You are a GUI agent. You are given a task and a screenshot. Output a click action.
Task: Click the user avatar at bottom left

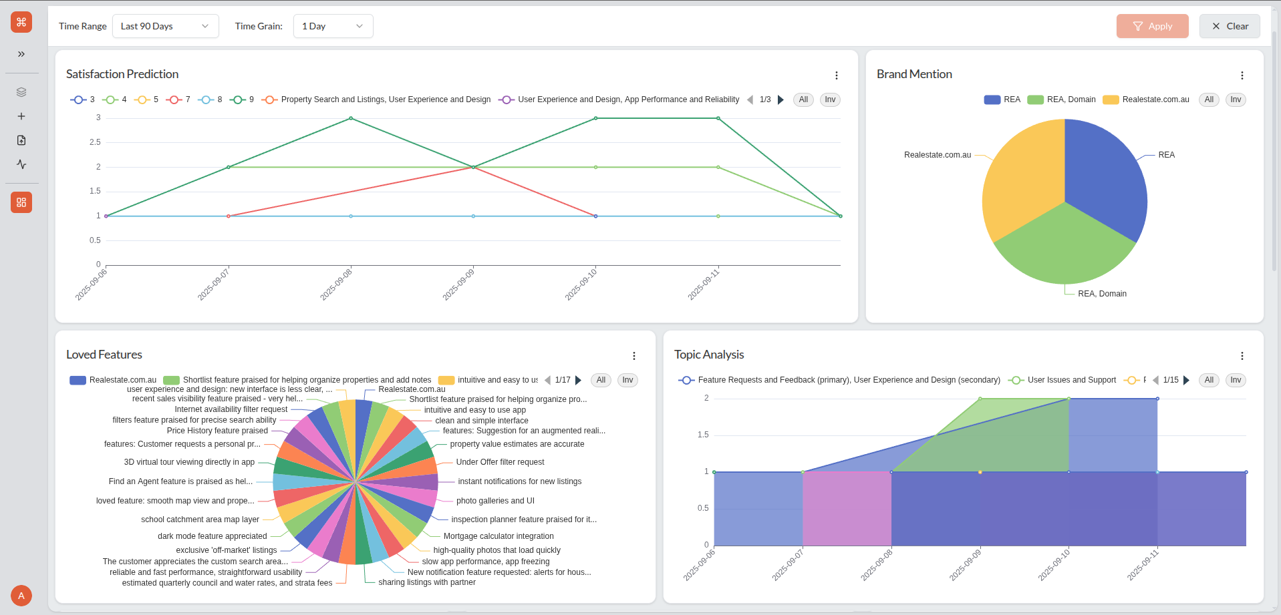tap(21, 595)
